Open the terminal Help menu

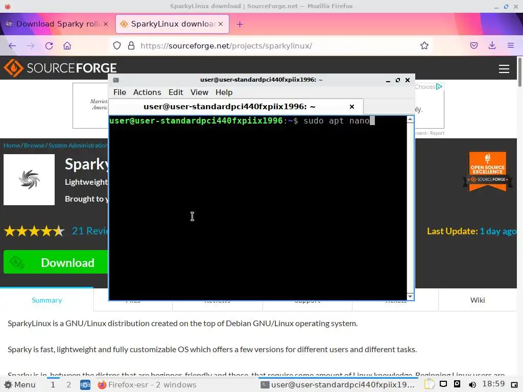coord(224,92)
